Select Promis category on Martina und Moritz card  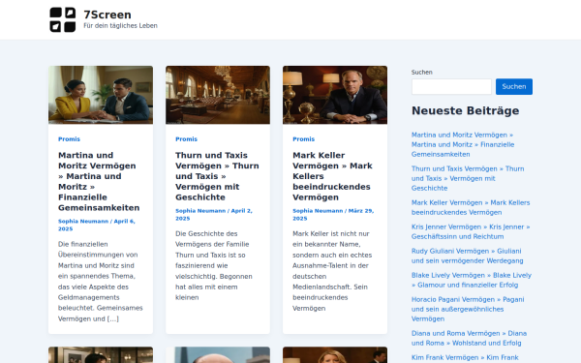69,139
